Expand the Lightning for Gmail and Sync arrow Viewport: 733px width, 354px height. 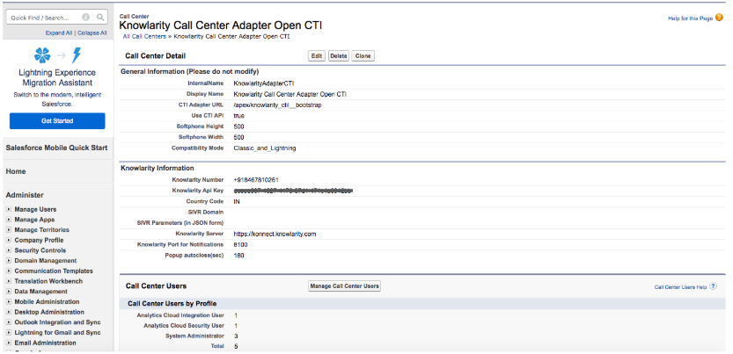tap(9, 333)
